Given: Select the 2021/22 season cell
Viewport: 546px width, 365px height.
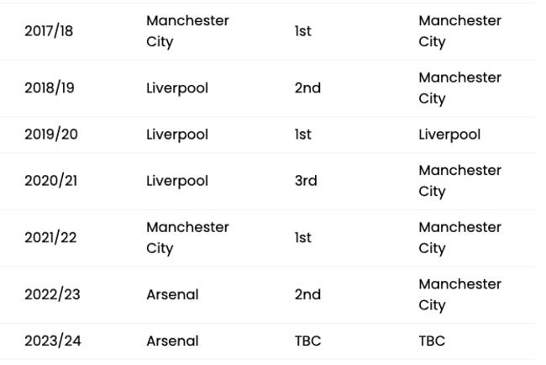Looking at the screenshot, I should click(x=50, y=238).
